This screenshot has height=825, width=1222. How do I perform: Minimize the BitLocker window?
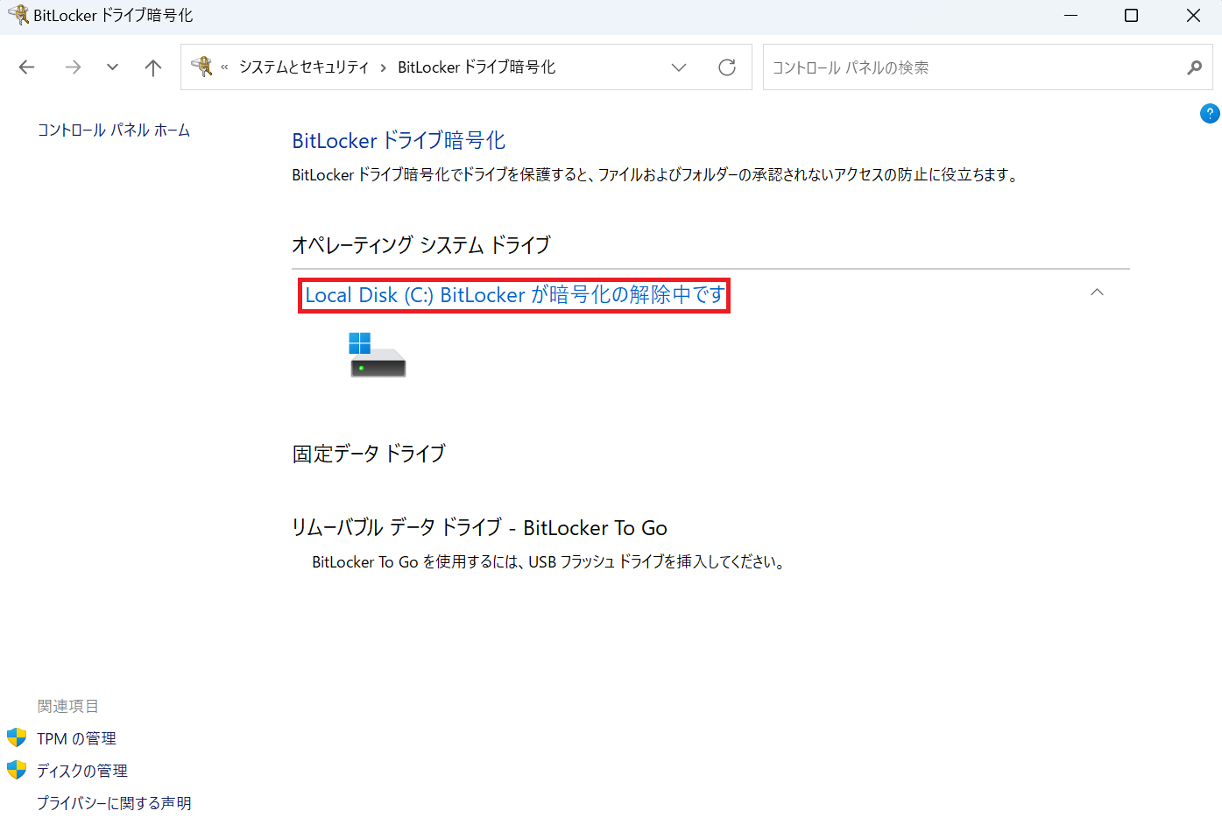point(1070,16)
